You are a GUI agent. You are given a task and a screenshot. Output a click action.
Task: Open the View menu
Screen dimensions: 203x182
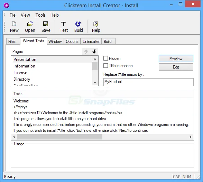click(25, 15)
